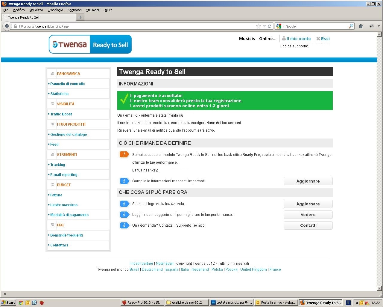Expand hidden system tray icons
Viewport: 383px width, 307px height.
[356, 303]
